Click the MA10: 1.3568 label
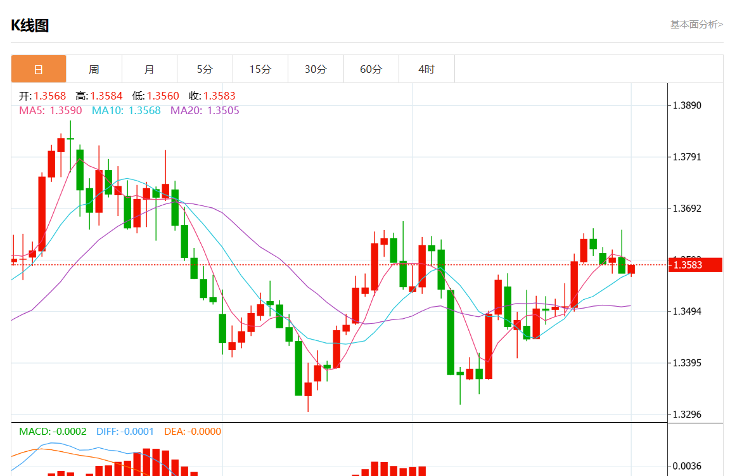The height and width of the screenshot is (476, 749). [126, 110]
